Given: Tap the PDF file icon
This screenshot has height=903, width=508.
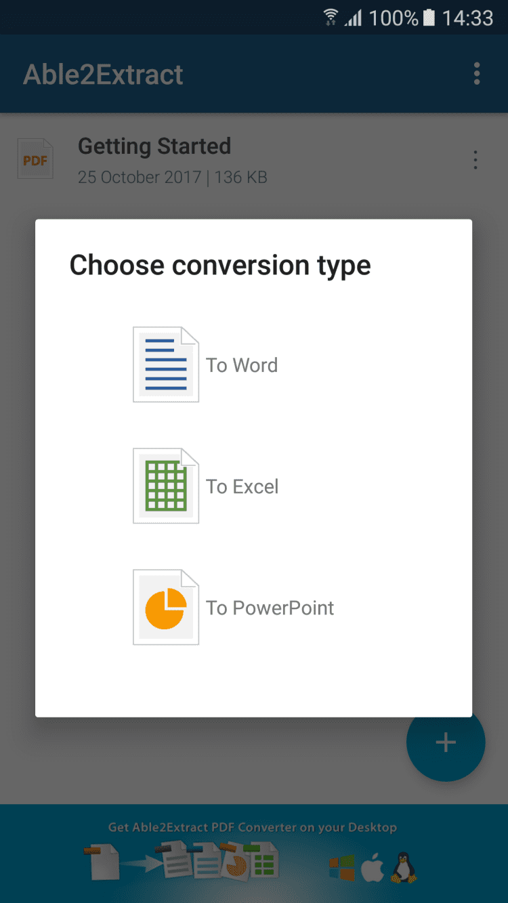Looking at the screenshot, I should tap(35, 159).
